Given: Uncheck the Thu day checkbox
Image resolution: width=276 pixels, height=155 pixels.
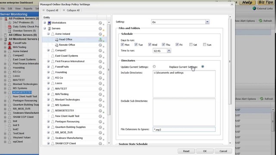Looking at the screenshot, I should (163, 44).
